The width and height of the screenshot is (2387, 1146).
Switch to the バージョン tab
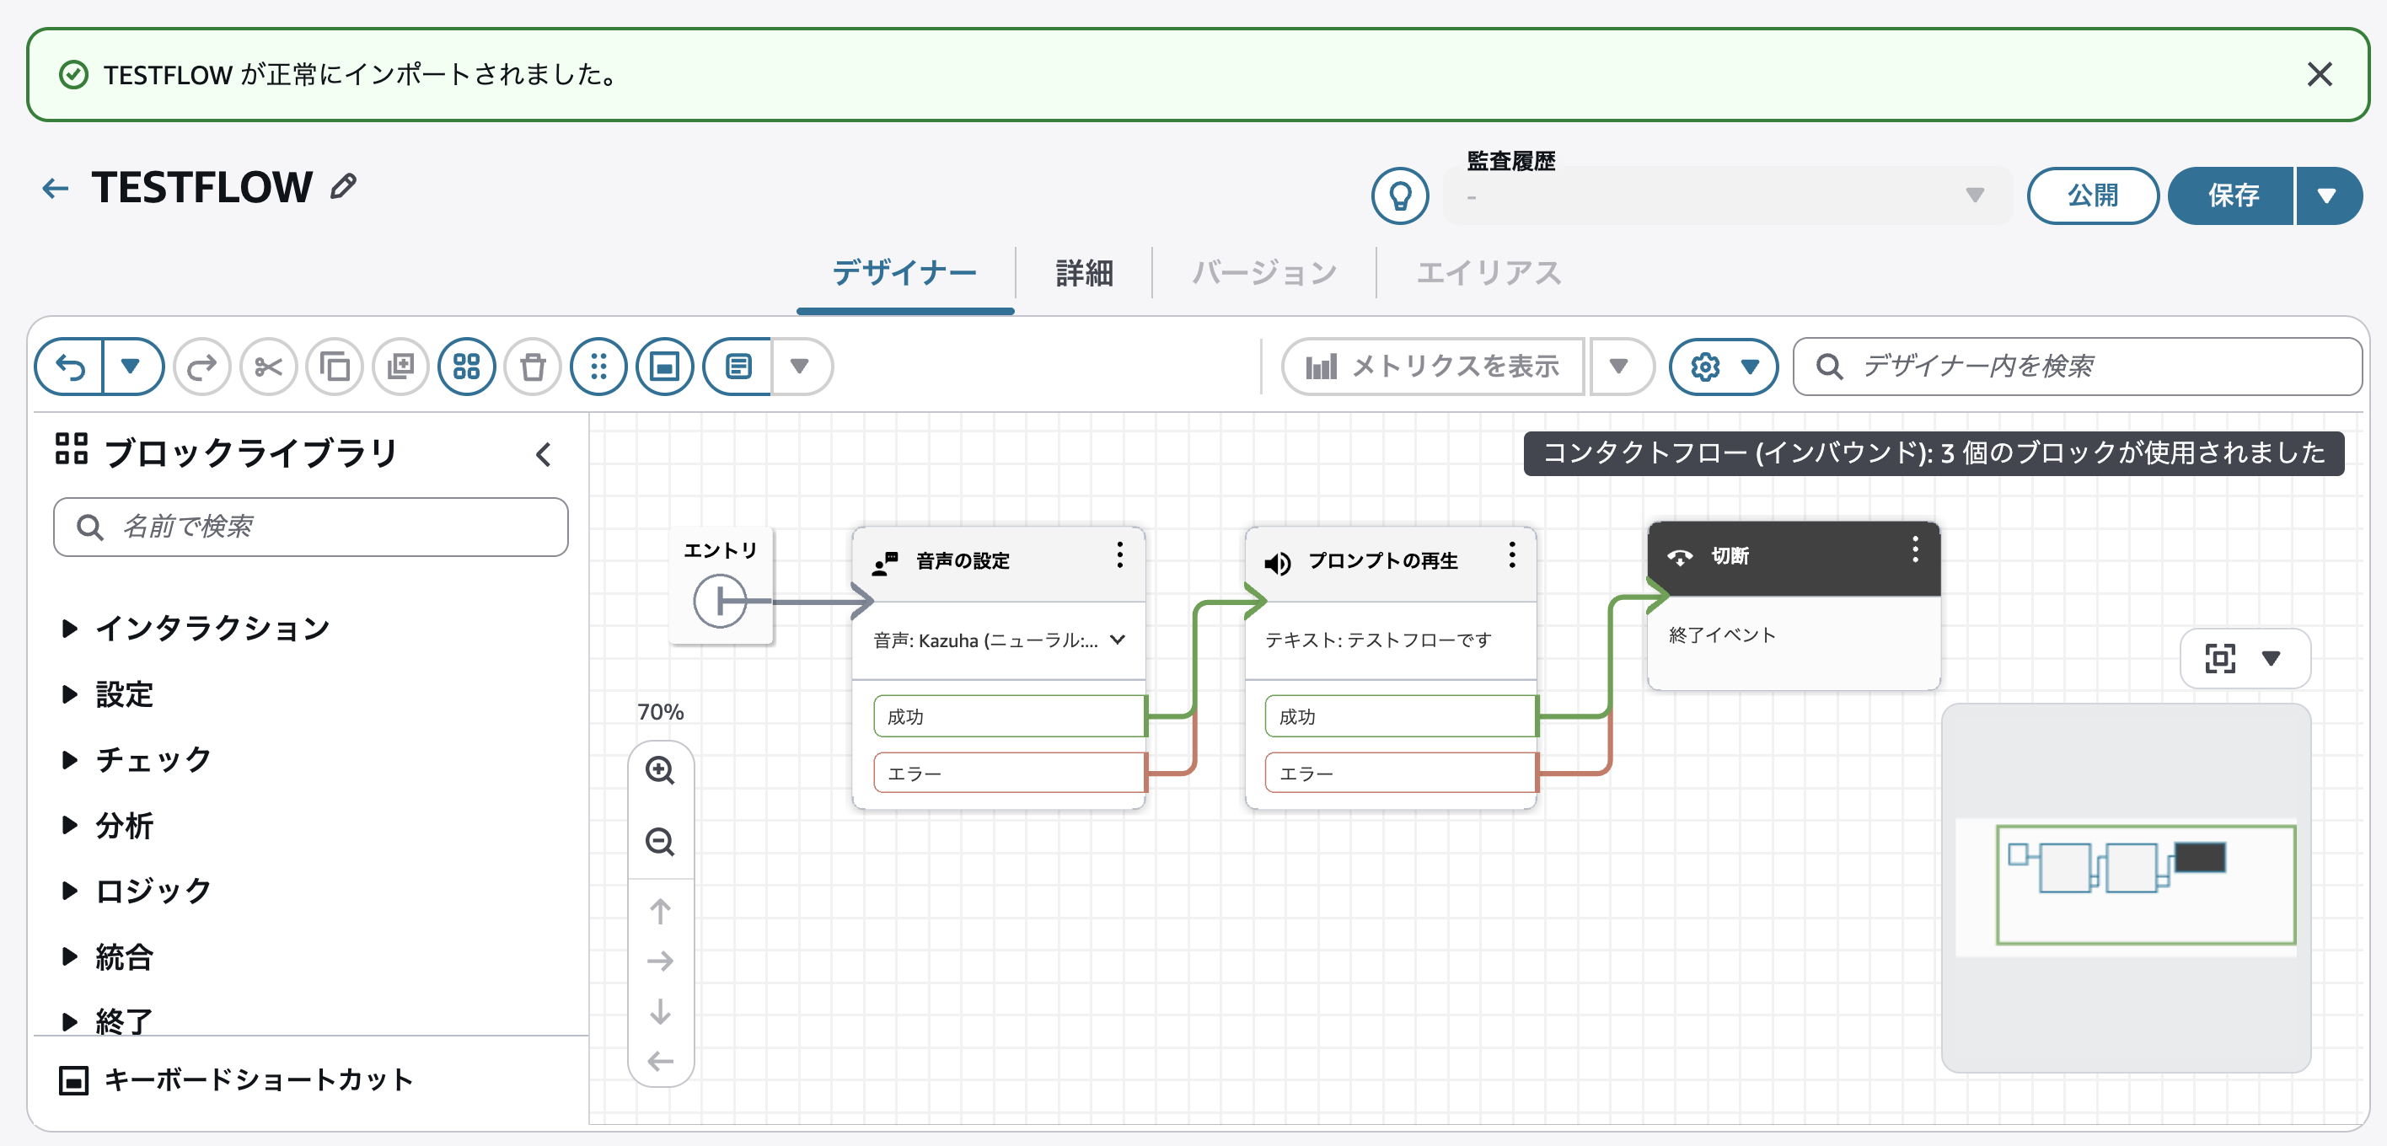tap(1264, 273)
